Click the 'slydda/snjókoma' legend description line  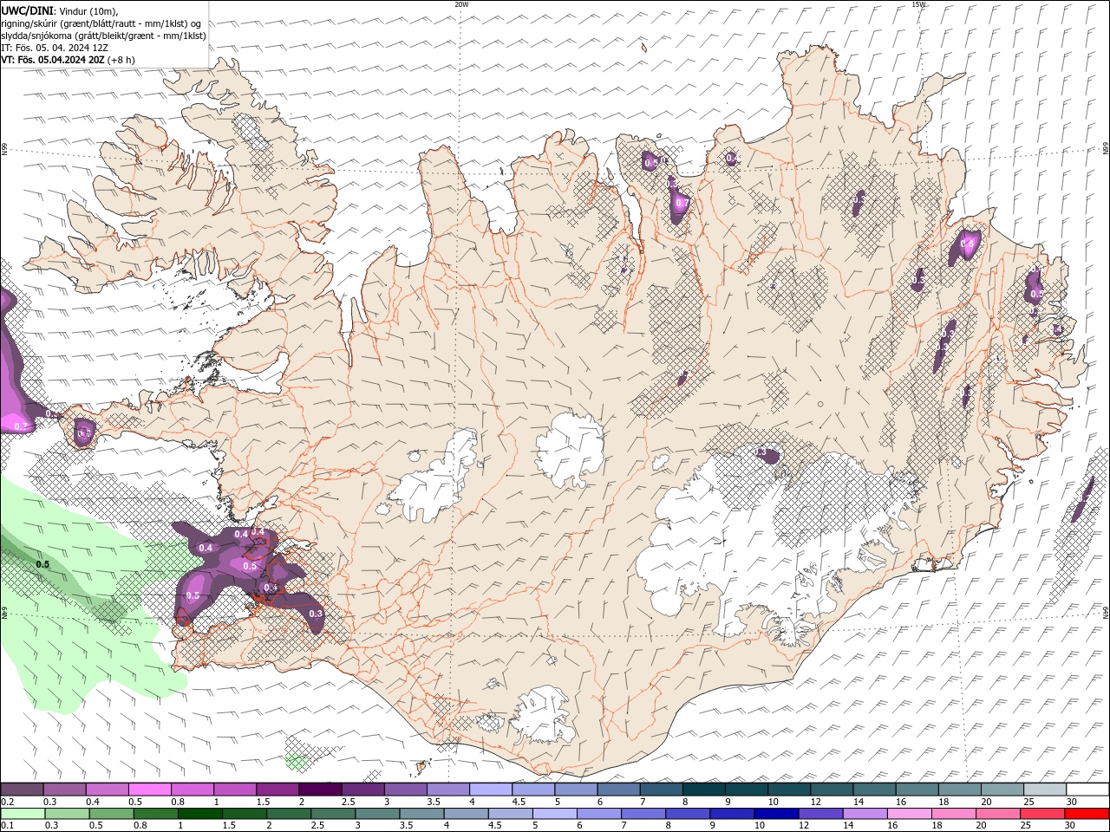(x=103, y=36)
